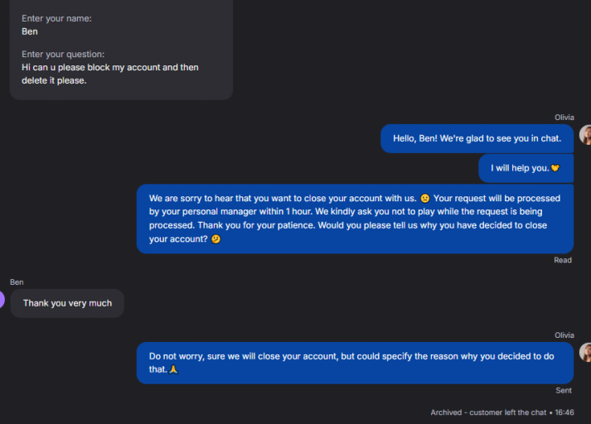Screen dimensions: 591x424
Task: Click the confused emoji after 'close your account?'
Action: point(216,239)
